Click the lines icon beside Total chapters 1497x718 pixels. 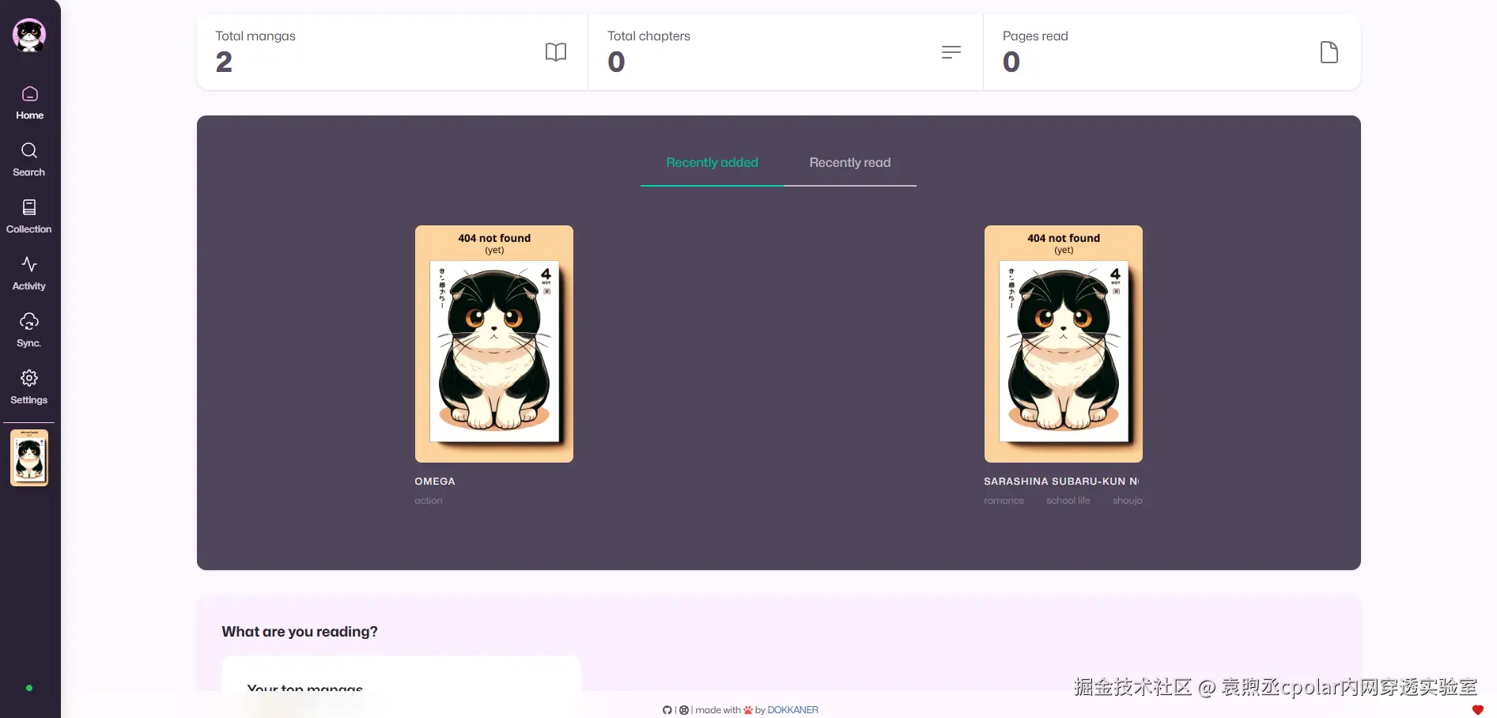pyautogui.click(x=951, y=52)
